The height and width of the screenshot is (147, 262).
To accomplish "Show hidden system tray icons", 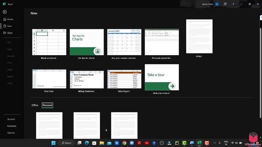I will coord(215,143).
